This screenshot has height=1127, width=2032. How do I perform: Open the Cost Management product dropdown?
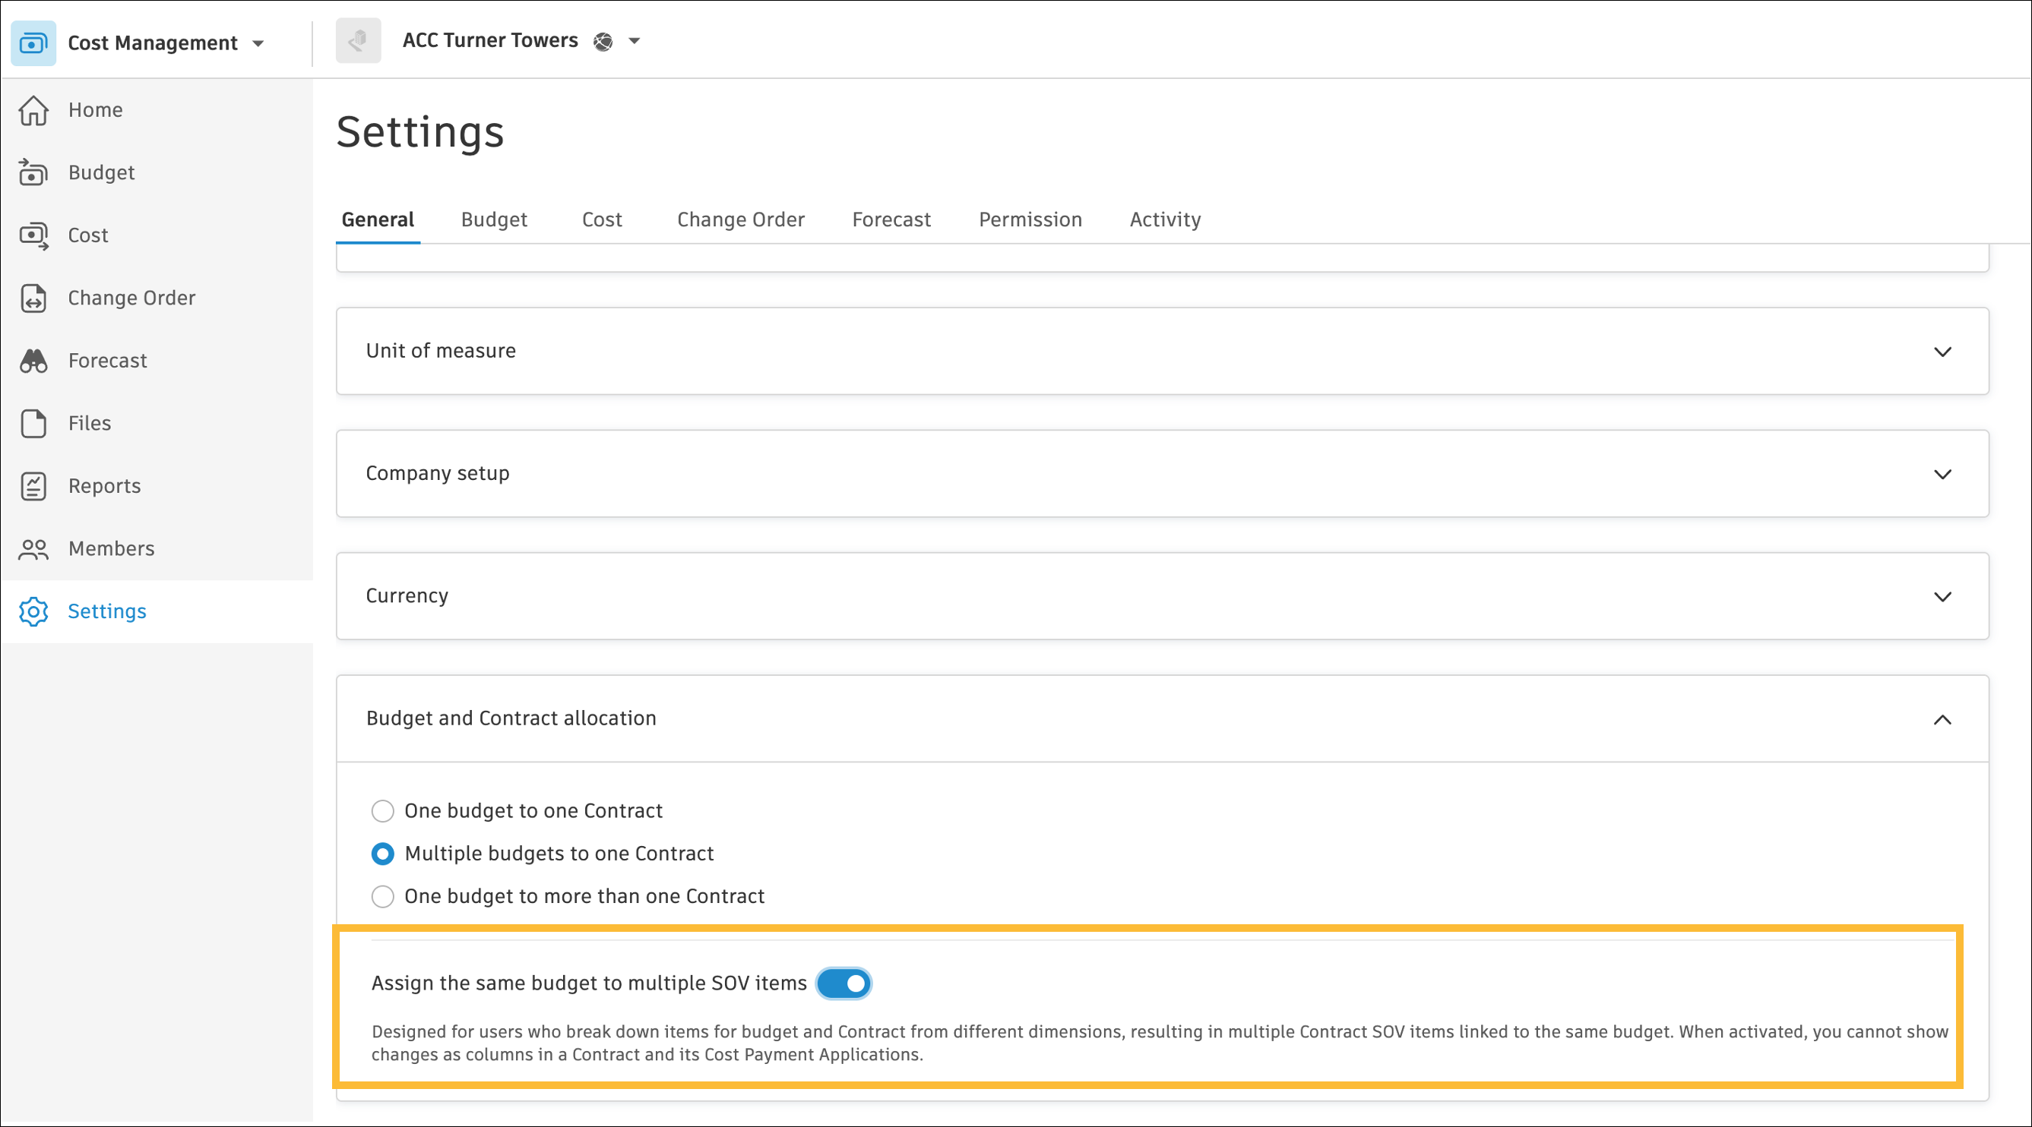pos(258,43)
